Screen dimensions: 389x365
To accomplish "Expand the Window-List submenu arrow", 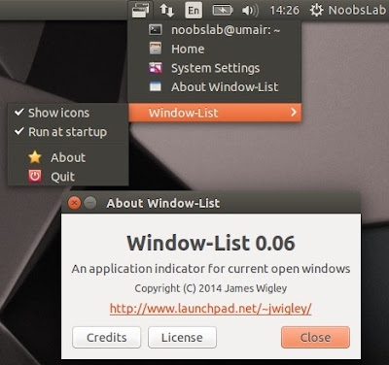I will click(x=294, y=113).
